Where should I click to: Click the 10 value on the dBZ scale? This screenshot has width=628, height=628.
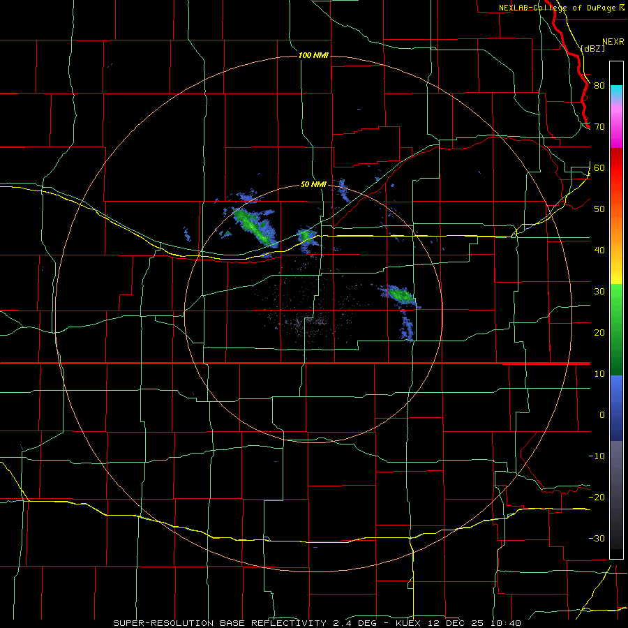click(599, 374)
